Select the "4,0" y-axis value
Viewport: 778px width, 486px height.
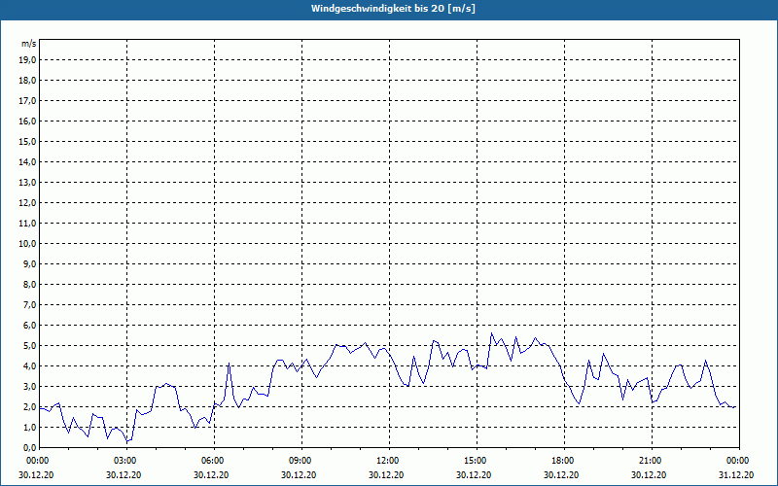click(x=29, y=366)
